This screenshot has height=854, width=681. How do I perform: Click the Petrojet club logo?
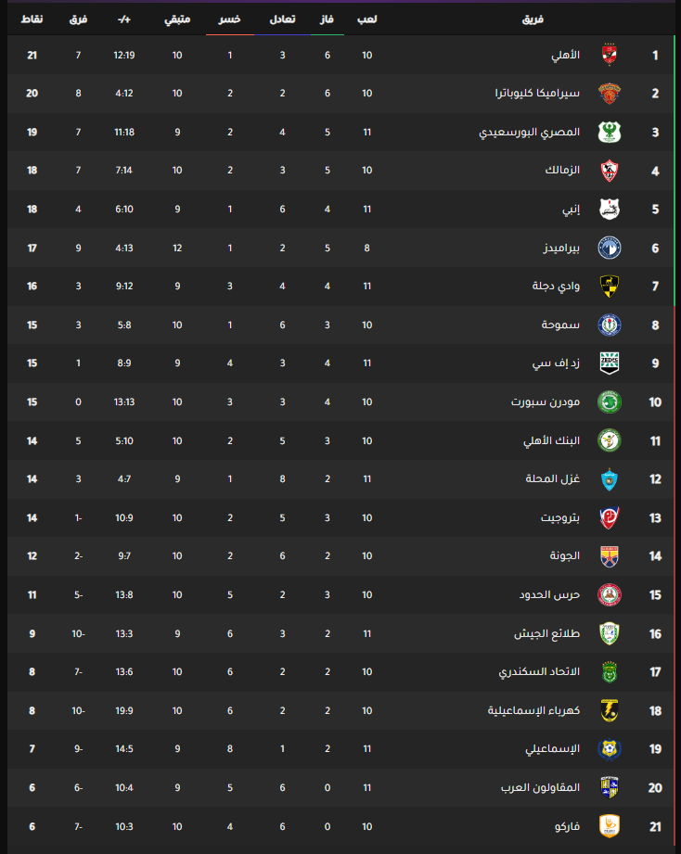(609, 517)
